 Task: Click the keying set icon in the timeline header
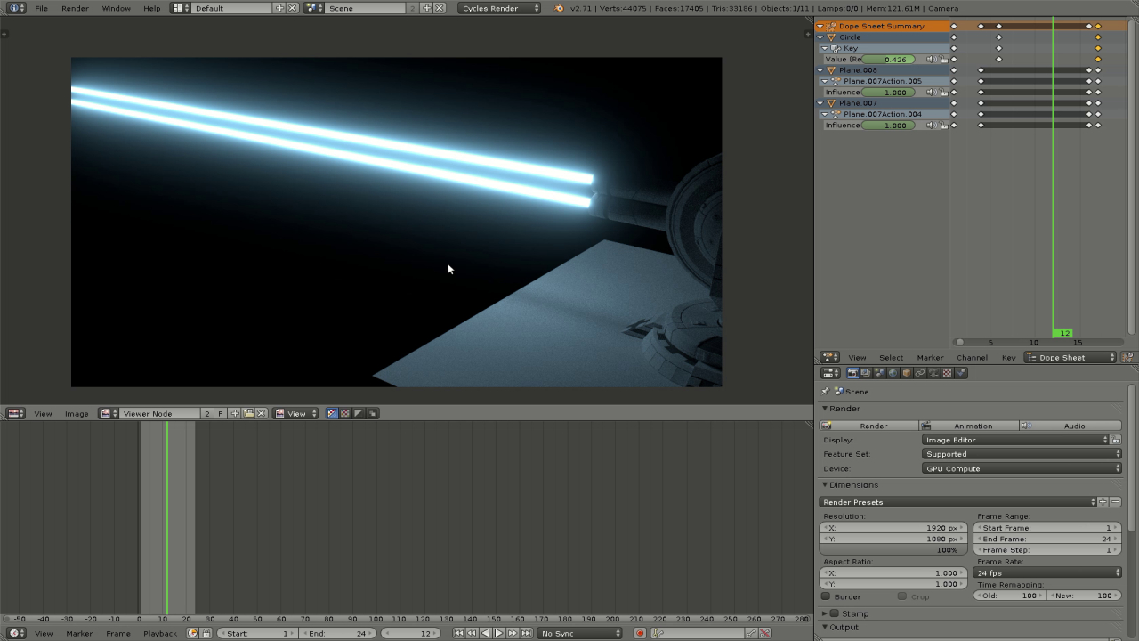coord(658,633)
